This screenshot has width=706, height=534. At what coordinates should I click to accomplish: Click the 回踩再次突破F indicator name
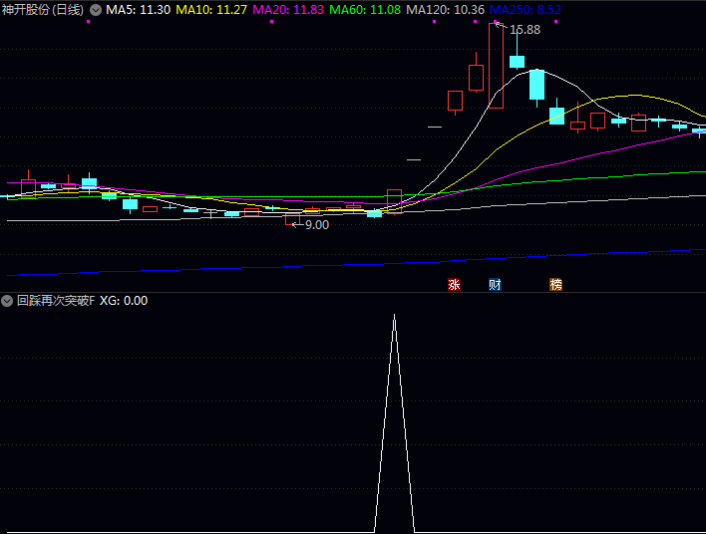[x=56, y=301]
